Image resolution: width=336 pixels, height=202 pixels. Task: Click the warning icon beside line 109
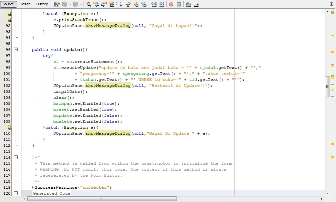click(9, 127)
